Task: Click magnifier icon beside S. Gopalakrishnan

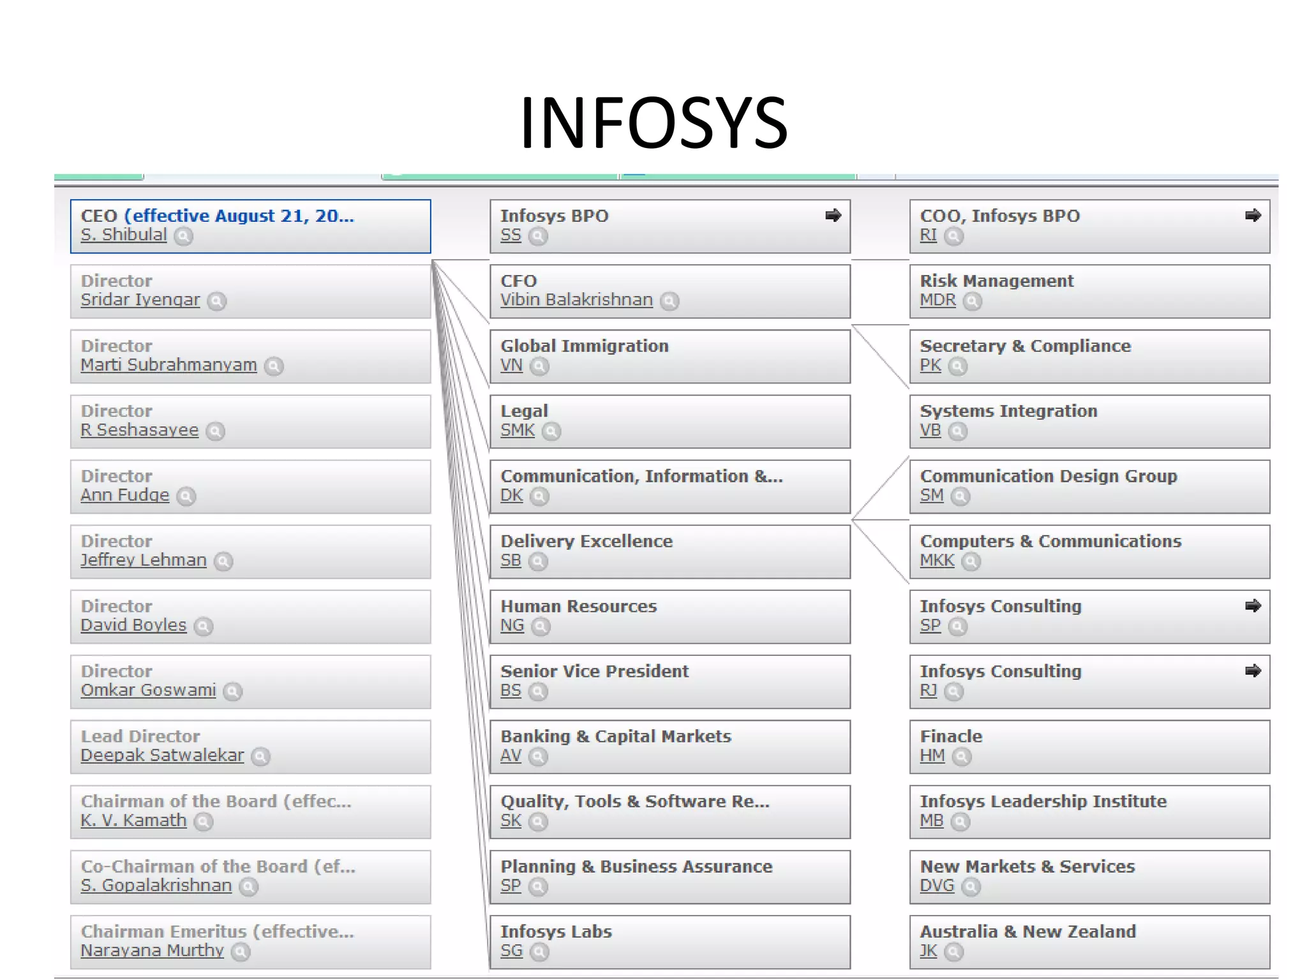Action: [248, 887]
